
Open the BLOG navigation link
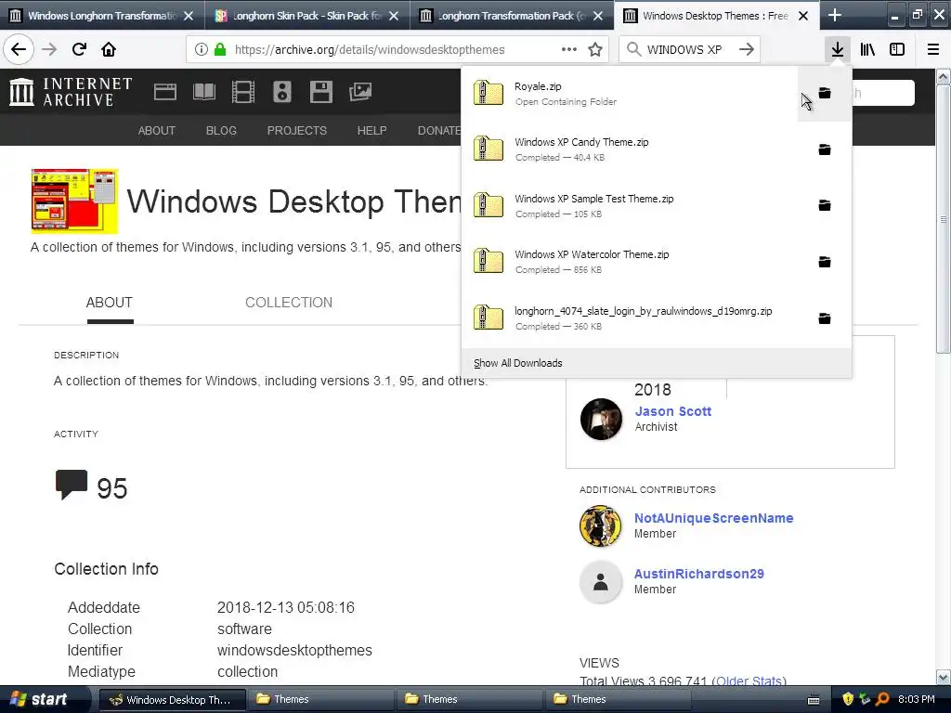click(x=221, y=130)
